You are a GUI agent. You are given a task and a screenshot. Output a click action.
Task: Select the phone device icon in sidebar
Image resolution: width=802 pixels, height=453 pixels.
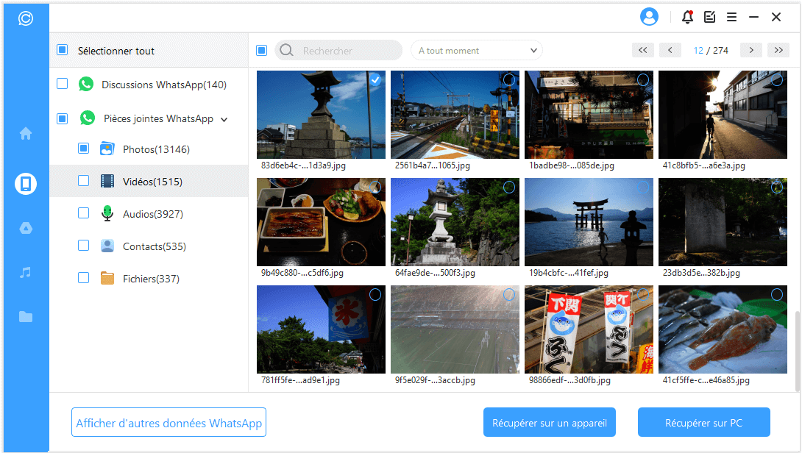[26, 183]
